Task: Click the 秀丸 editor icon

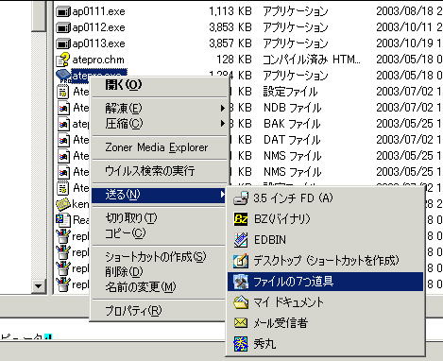Action: point(241,344)
